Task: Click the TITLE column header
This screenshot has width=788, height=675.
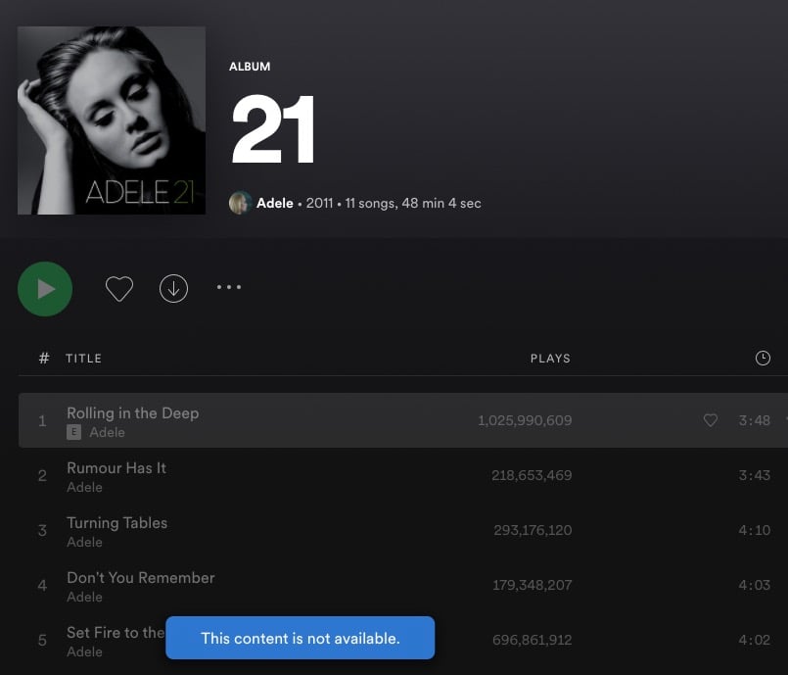Action: coord(83,359)
